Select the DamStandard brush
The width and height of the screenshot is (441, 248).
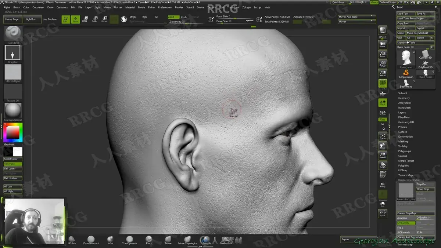pyautogui.click(x=91, y=240)
